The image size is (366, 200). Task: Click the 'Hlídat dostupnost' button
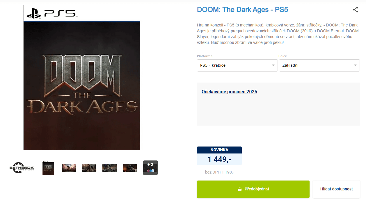336,189
